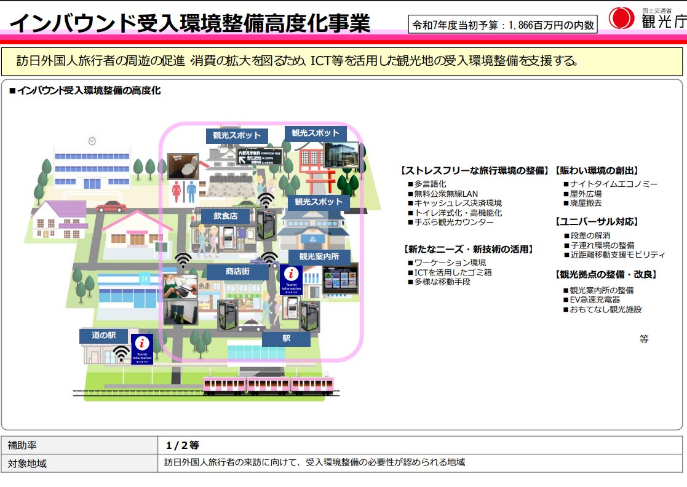Image resolution: width=687 pixels, height=487 pixels.
Task: Click the bullet 段差の解消
Action: 587,236
